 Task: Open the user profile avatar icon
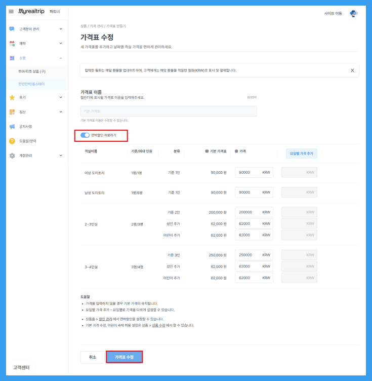coord(353,14)
